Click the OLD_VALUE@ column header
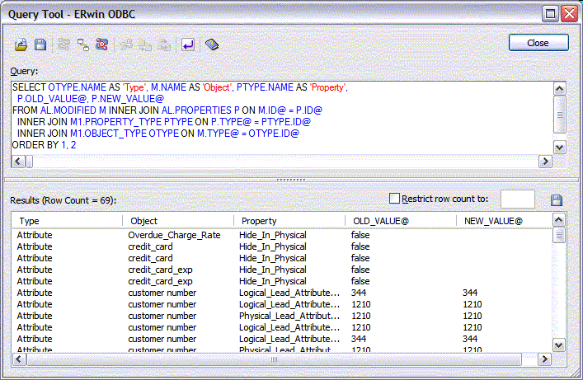The image size is (583, 380). pos(399,221)
